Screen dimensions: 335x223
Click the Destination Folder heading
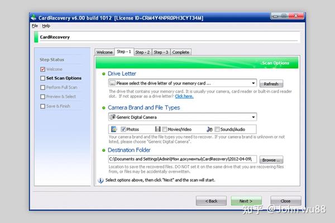coord(129,150)
